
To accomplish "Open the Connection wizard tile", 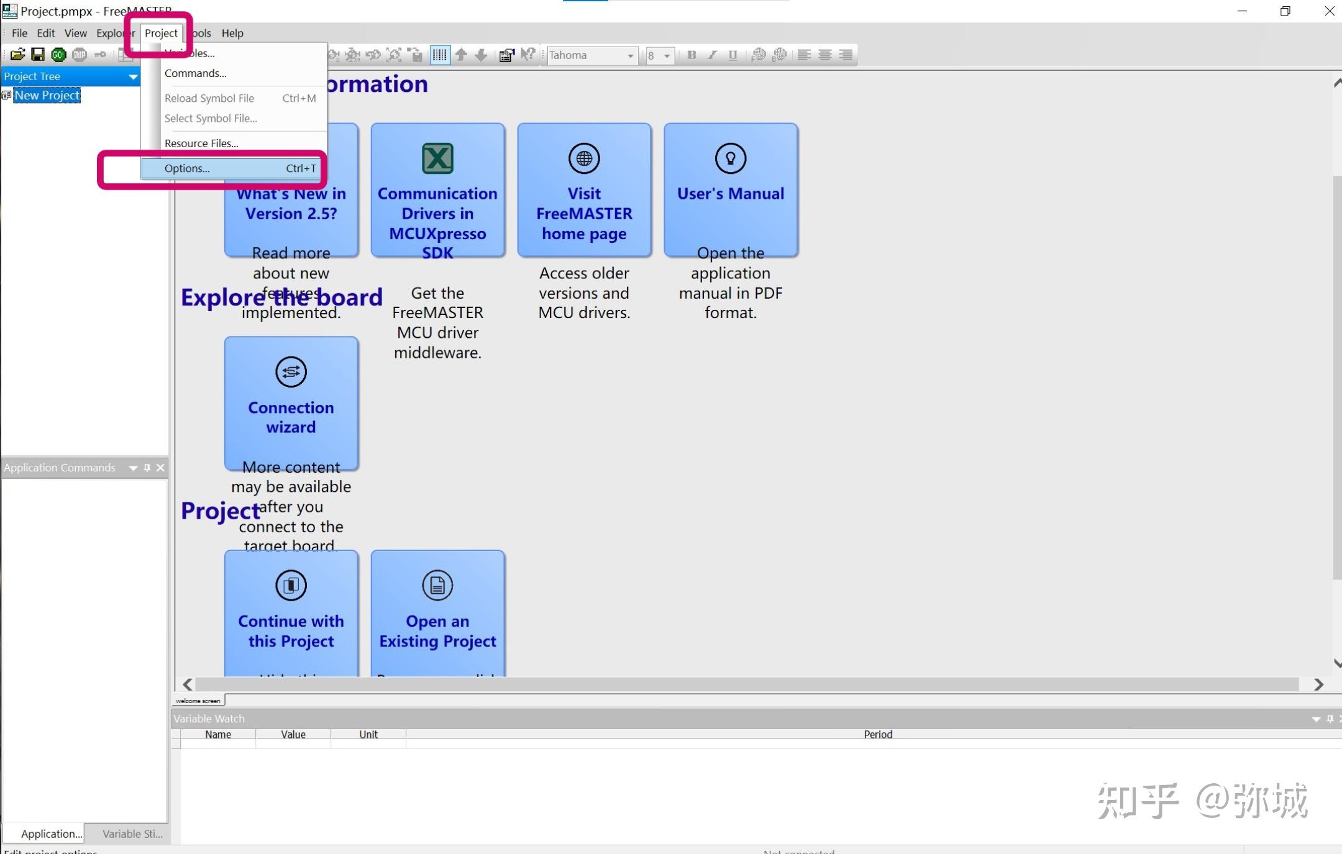I will tap(291, 403).
